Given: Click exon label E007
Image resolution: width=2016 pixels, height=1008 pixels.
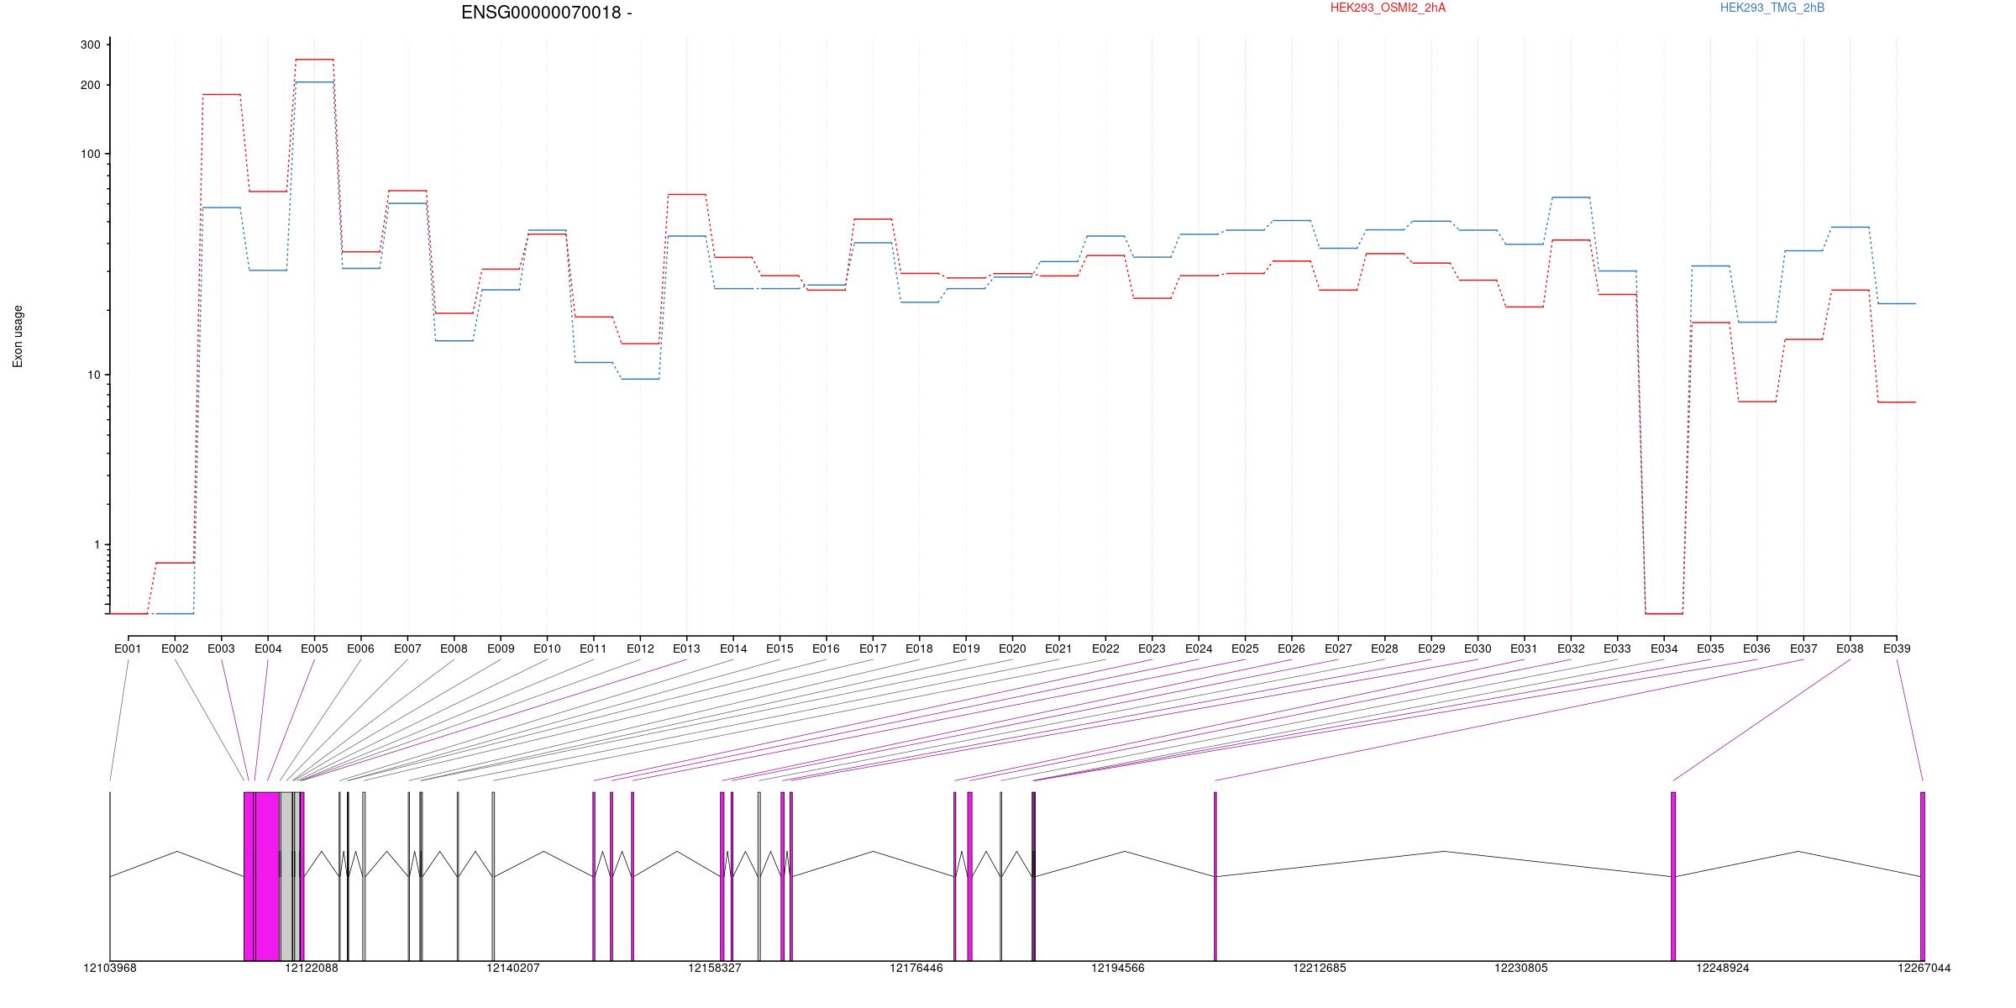Looking at the screenshot, I should coord(407,648).
